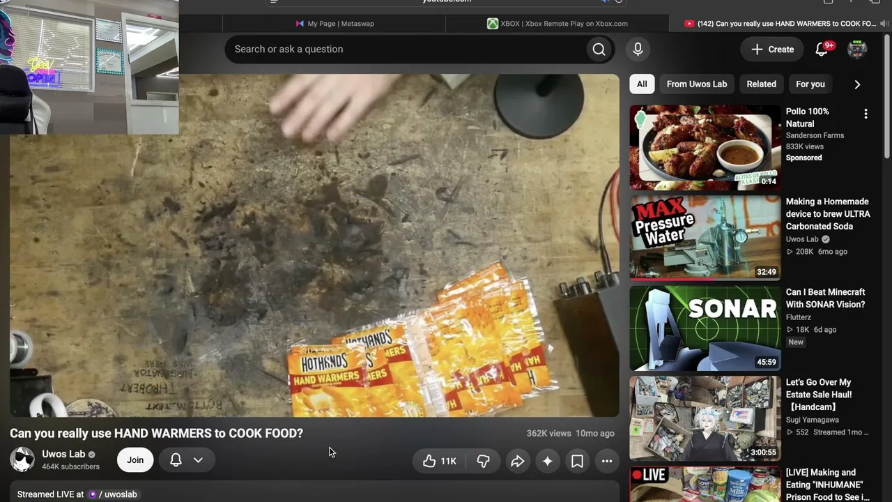Viewport: 892px width, 502px height.
Task: Click the Pollo 100% Natural ad thumbnail
Action: [705, 147]
